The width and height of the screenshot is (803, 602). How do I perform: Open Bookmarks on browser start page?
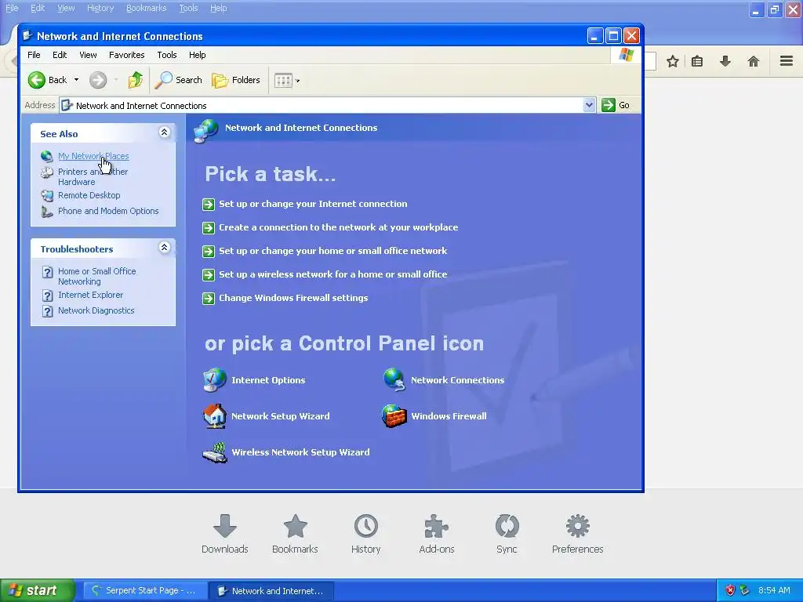295,534
